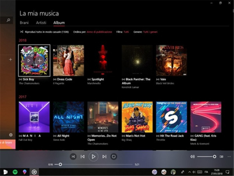234x176 pixels.
Task: Click artist Marshmello under Spotlight
Action: click(94, 83)
